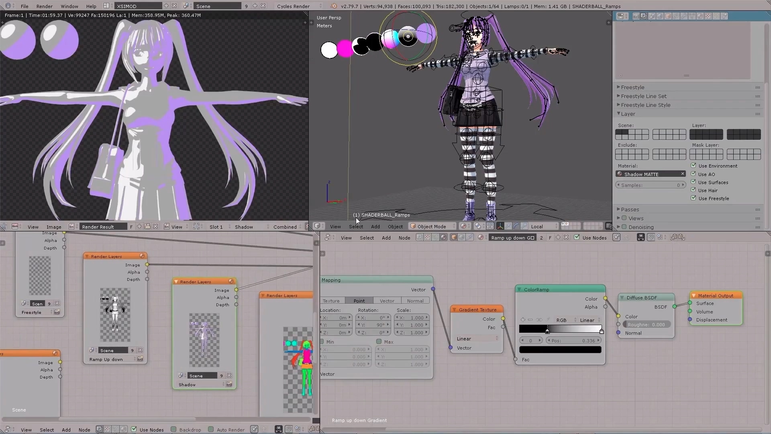Click the F fake user button for material
Screen dimensions: 771x434
point(550,237)
